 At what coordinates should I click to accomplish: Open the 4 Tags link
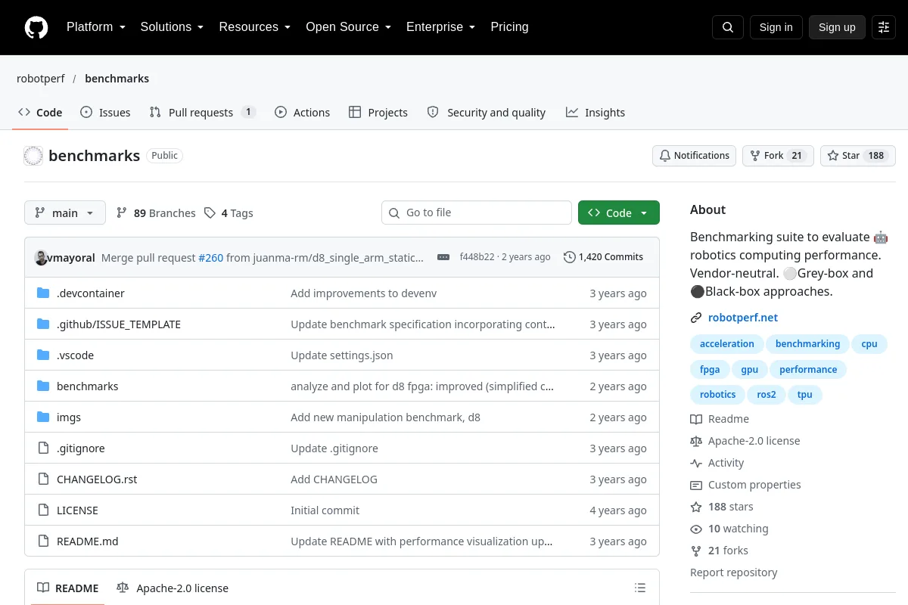tap(229, 213)
